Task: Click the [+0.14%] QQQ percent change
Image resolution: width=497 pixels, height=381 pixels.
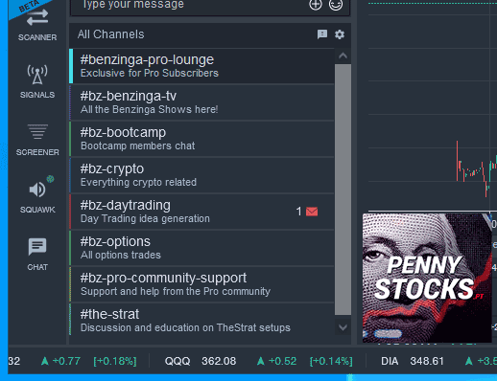Action: 331,361
